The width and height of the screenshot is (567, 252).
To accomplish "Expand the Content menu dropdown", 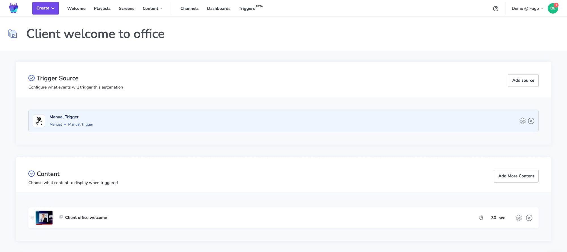I will pos(153,9).
